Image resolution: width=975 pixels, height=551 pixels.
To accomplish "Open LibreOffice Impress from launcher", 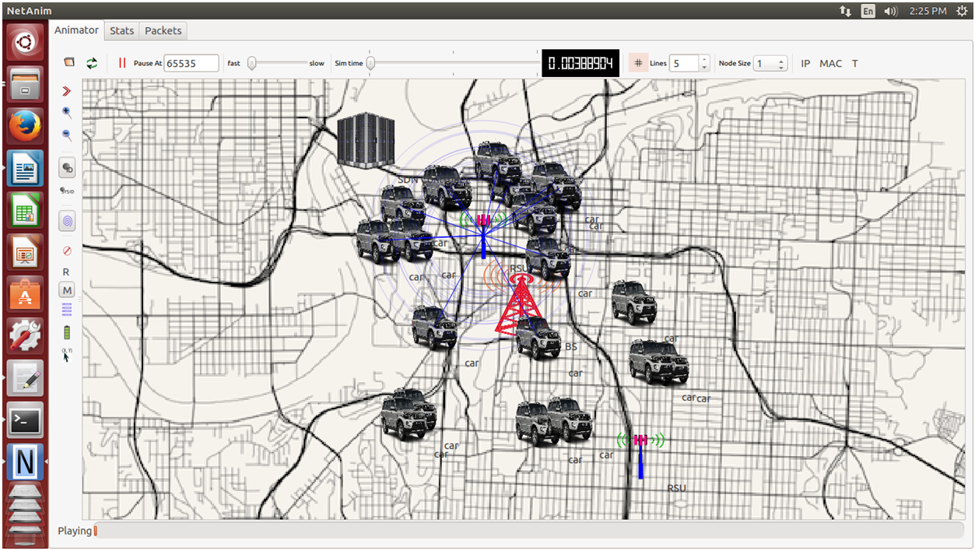I will 25,252.
